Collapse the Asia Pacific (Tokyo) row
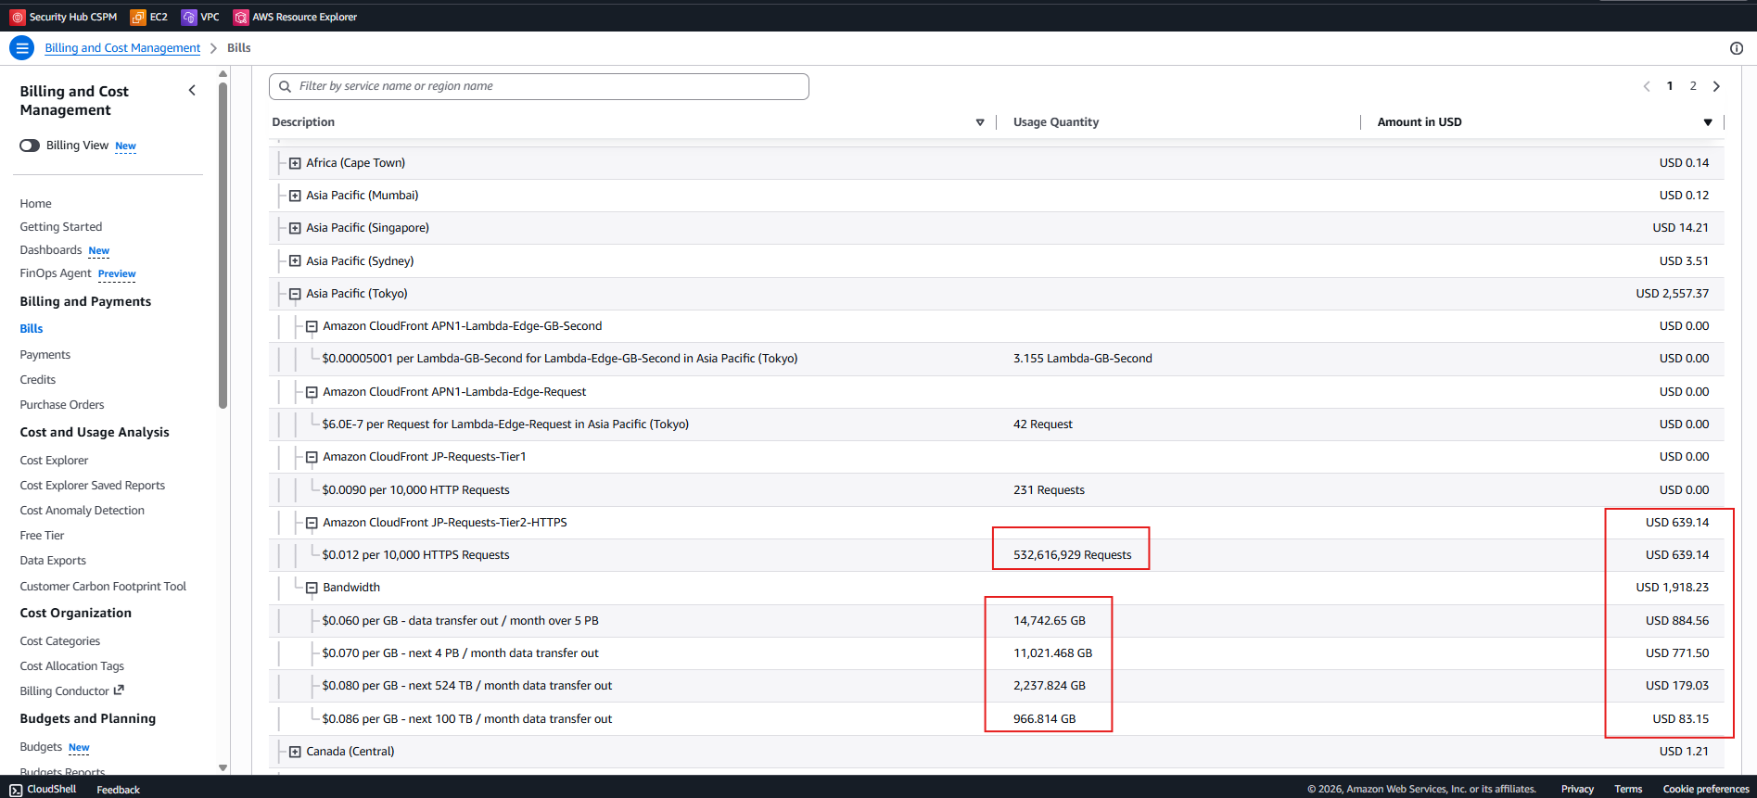The width and height of the screenshot is (1757, 798). pyautogui.click(x=295, y=294)
